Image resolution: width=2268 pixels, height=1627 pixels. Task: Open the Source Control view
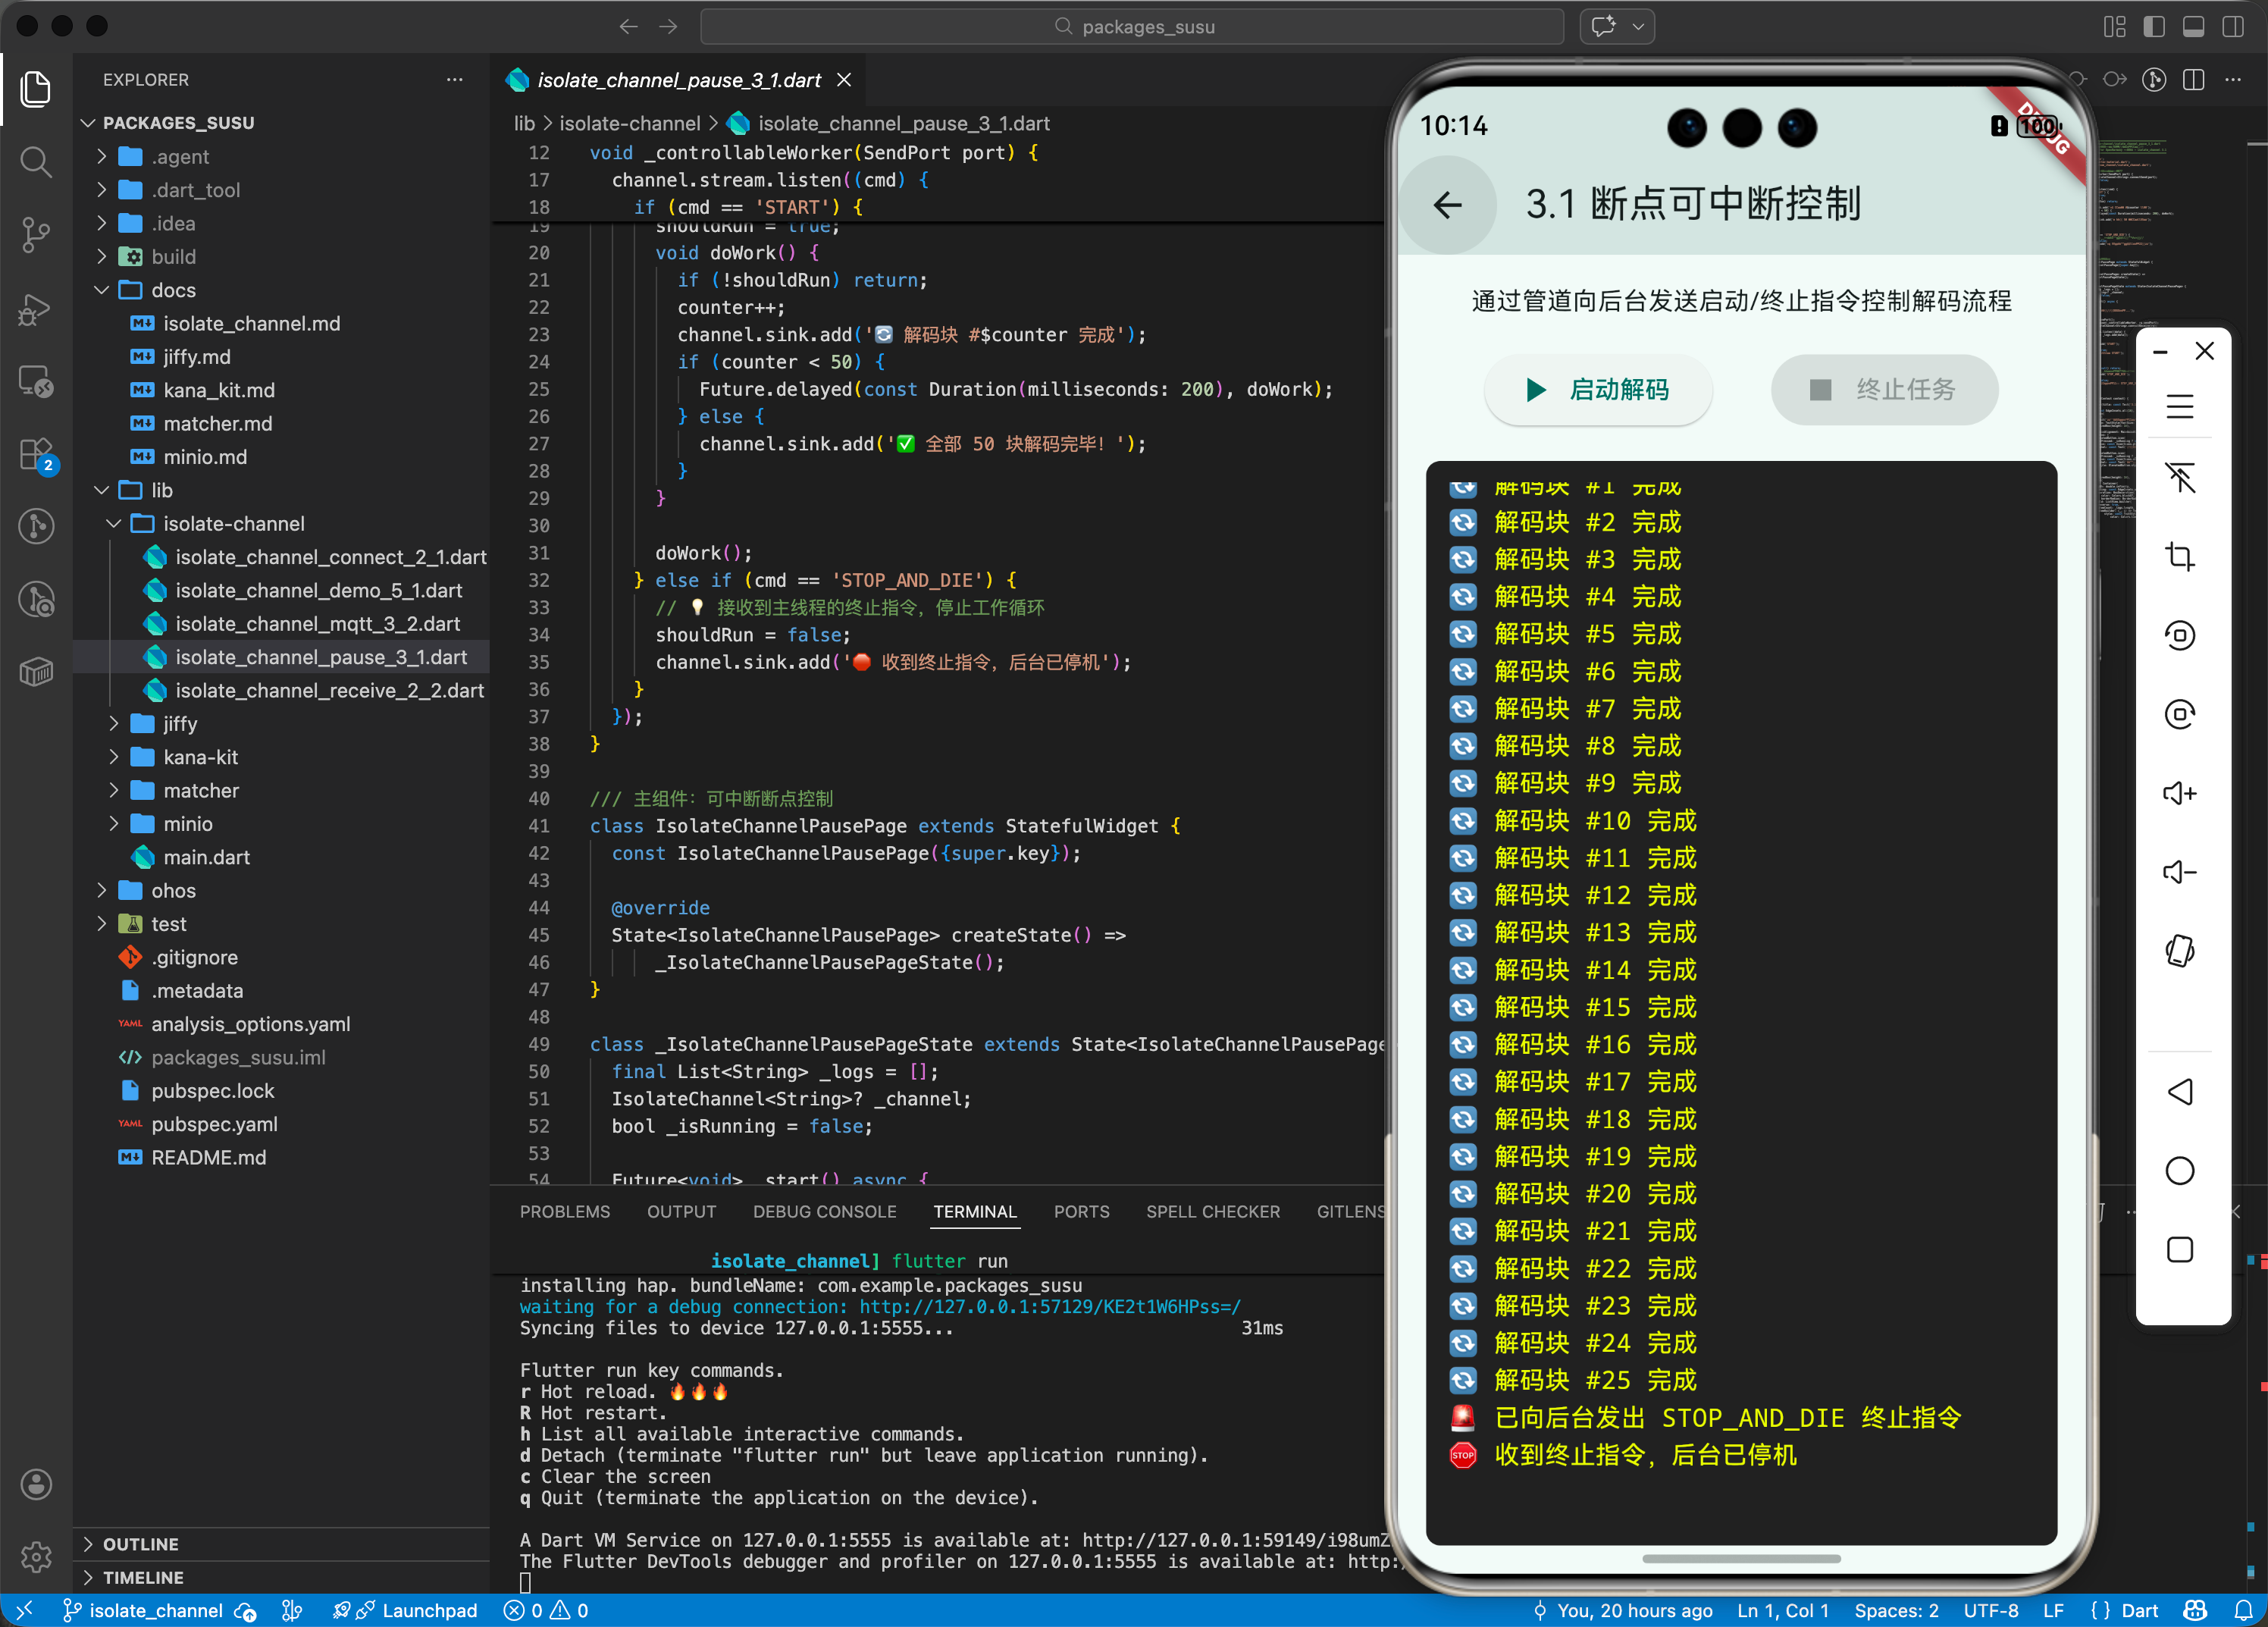36,234
